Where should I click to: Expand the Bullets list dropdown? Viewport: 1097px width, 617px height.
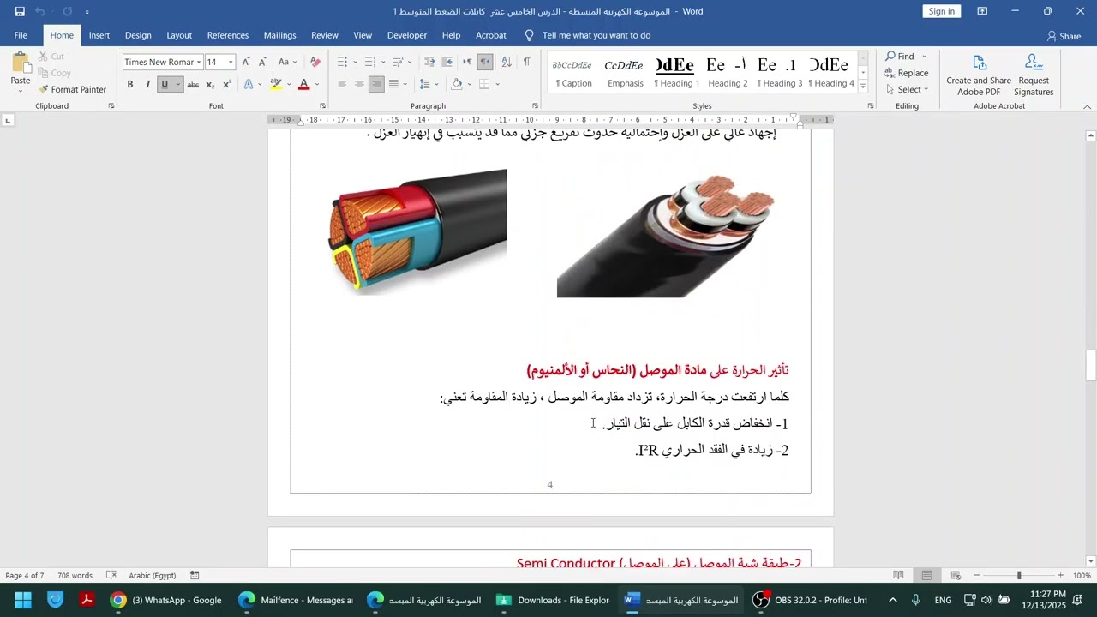(355, 62)
